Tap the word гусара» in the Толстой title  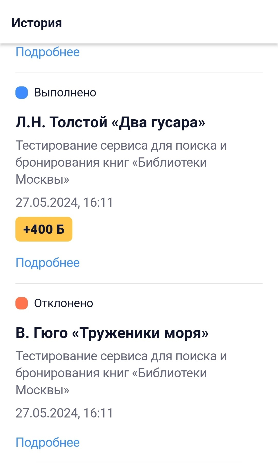[x=178, y=123]
